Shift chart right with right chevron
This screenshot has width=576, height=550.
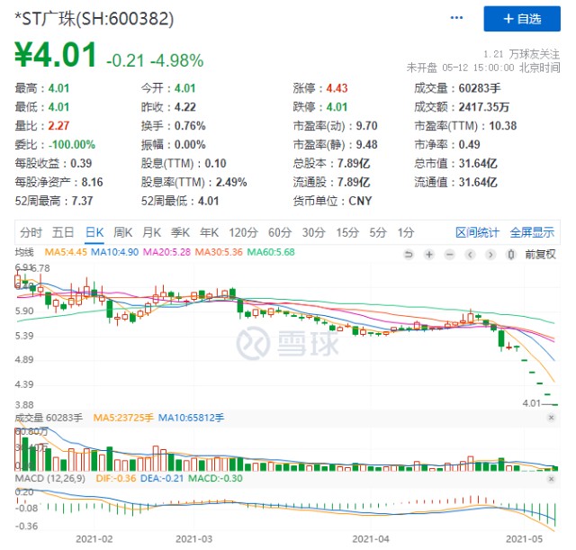(490, 254)
